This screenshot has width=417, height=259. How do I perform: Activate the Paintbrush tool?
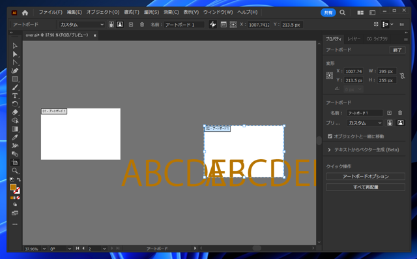coord(15,87)
